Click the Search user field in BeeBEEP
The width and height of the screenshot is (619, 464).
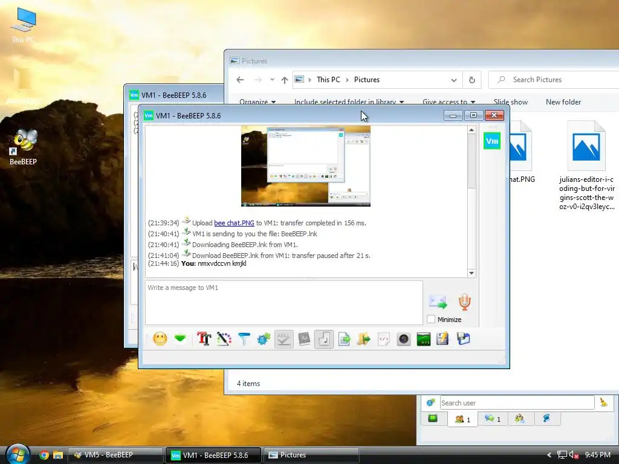[517, 403]
